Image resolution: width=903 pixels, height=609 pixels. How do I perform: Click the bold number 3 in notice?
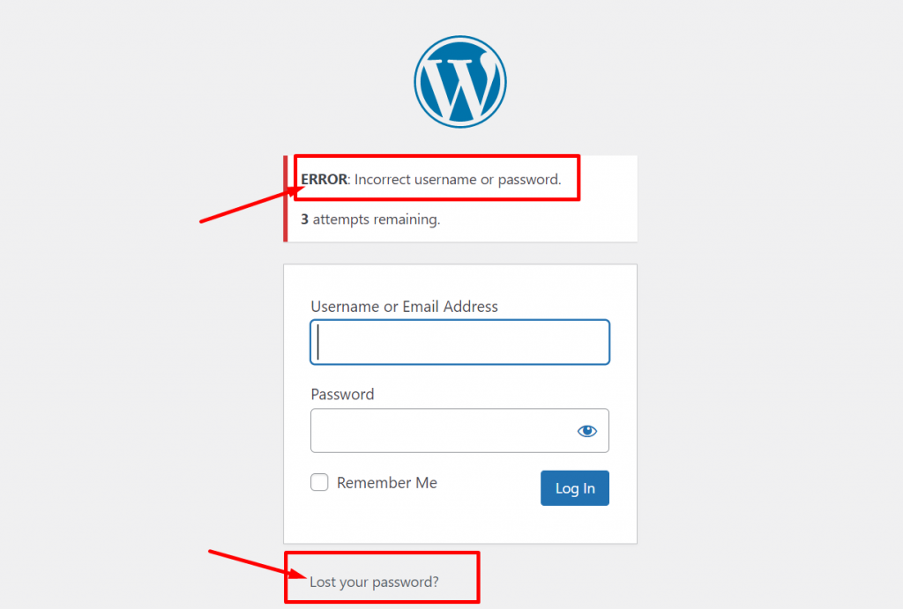coord(304,219)
